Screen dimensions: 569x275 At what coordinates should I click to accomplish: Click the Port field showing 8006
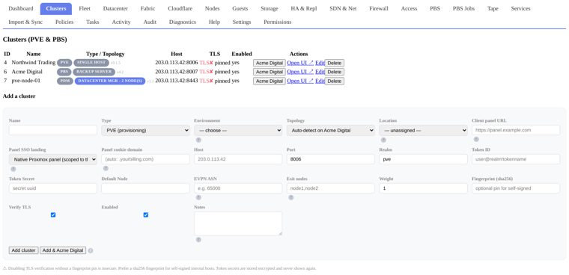coord(331,159)
